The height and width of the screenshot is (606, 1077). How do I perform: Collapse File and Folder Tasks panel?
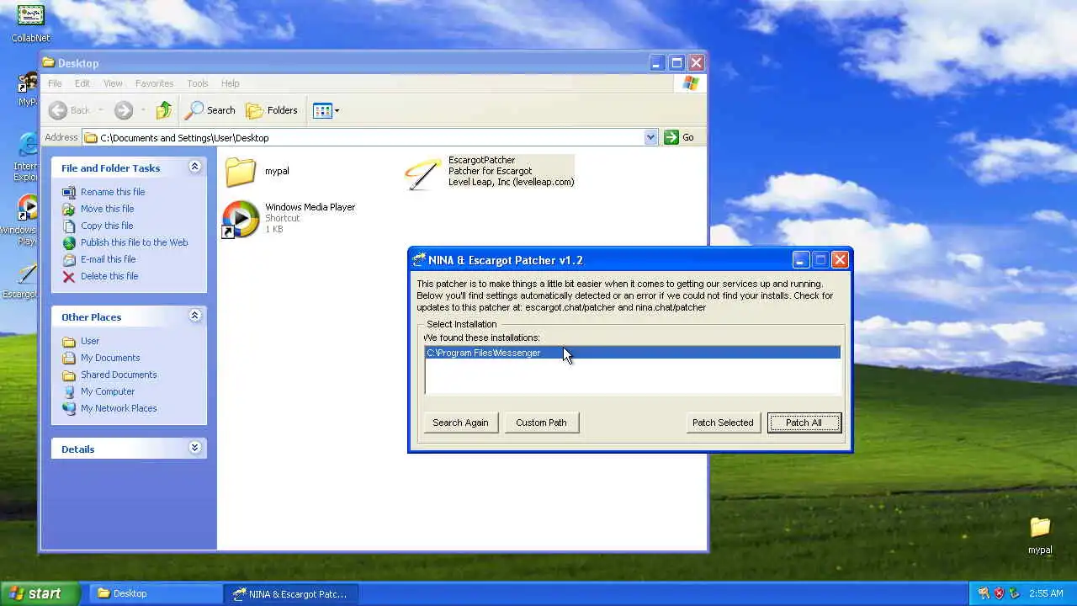click(194, 167)
